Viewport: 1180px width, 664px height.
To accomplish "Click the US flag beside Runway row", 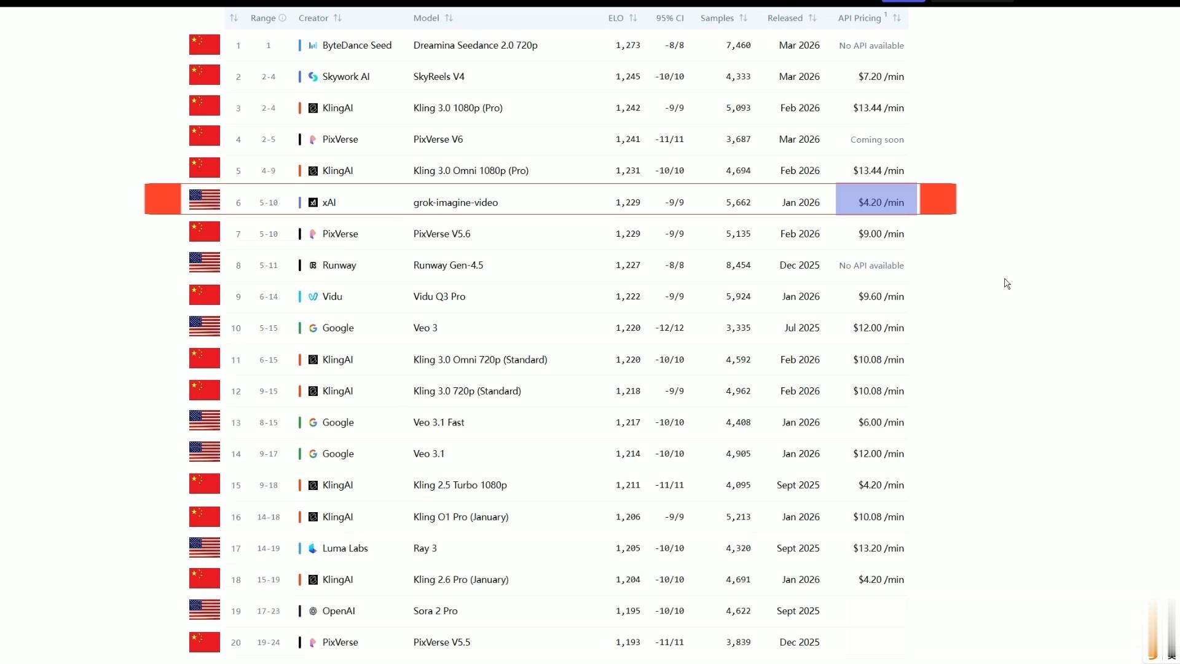I will coord(205,263).
